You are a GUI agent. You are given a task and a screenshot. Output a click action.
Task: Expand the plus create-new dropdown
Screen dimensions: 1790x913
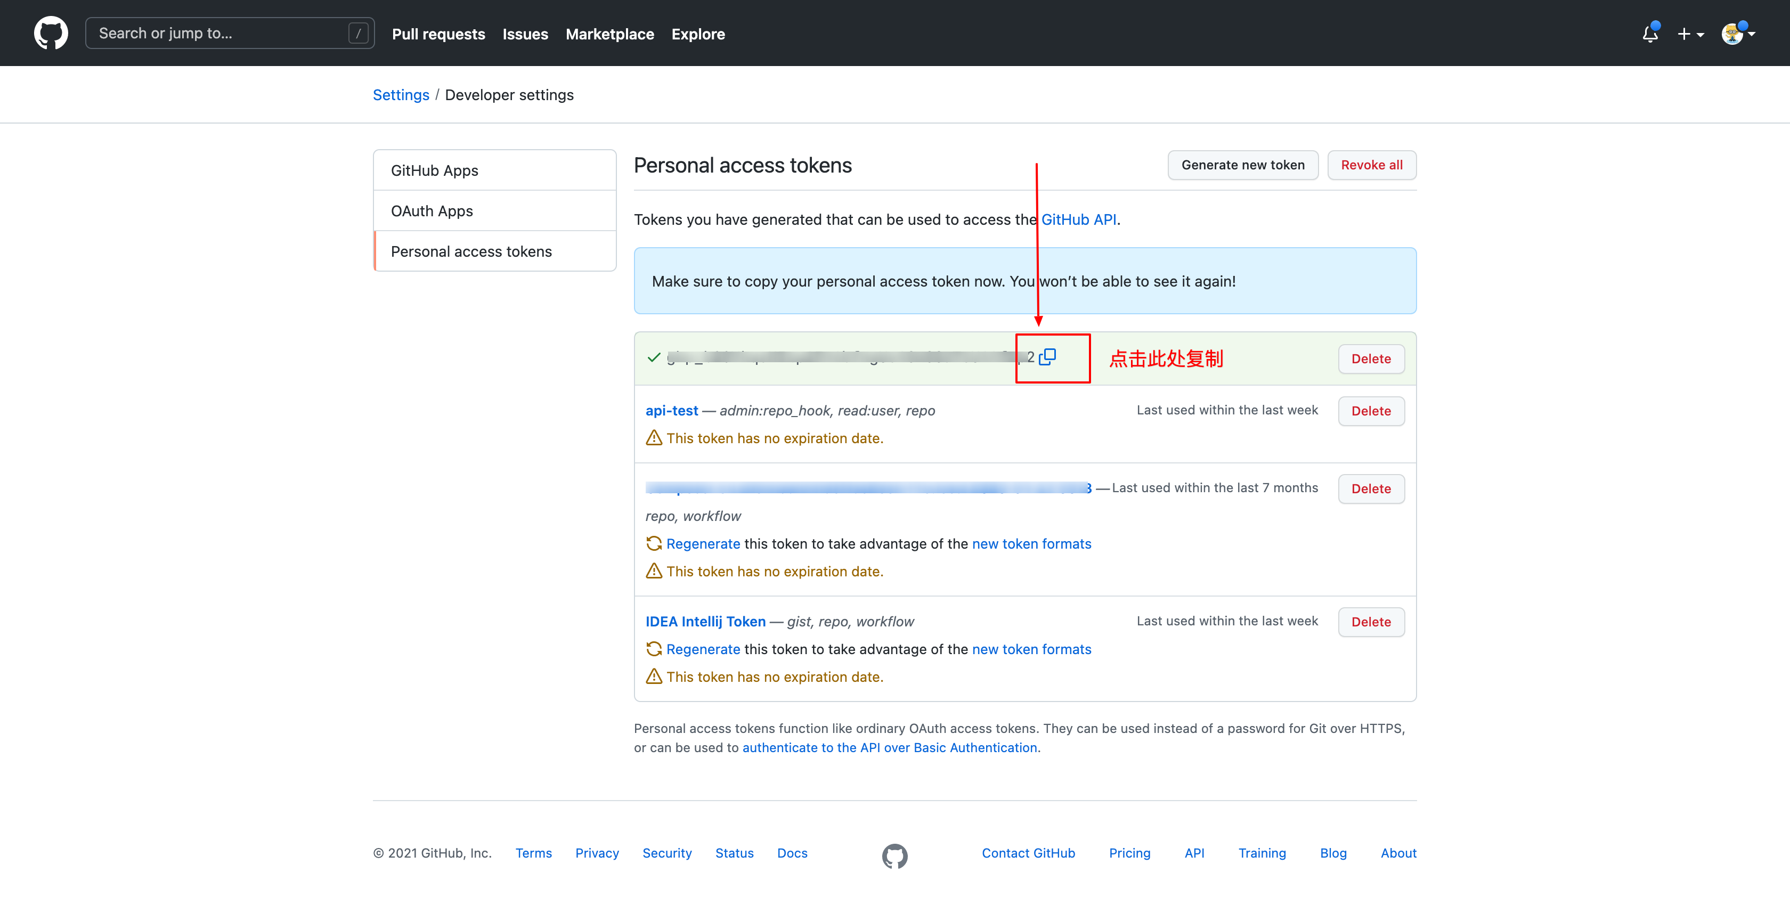pyautogui.click(x=1690, y=34)
